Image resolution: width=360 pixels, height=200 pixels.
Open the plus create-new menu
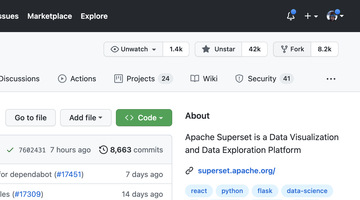coord(311,16)
